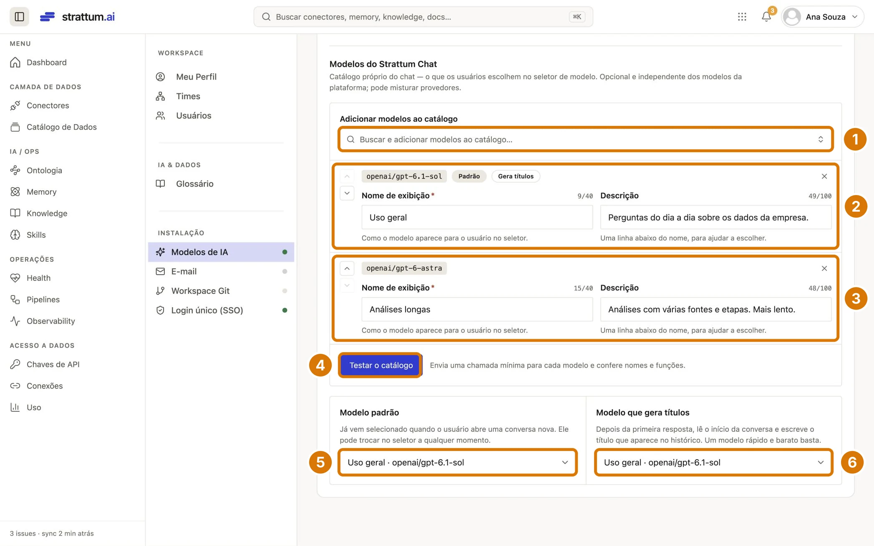Click the Memory icon
Image resolution: width=874 pixels, height=546 pixels.
(x=15, y=192)
